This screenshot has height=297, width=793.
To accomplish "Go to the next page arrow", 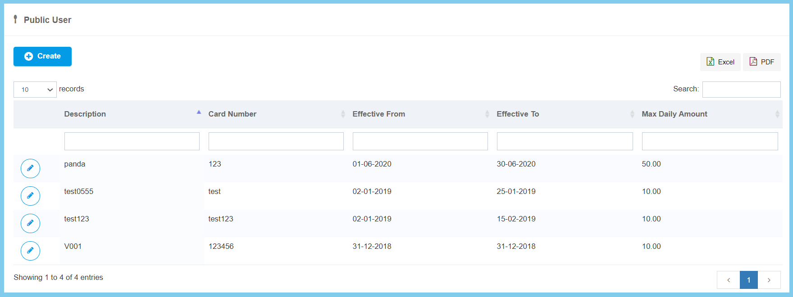I will 769,280.
